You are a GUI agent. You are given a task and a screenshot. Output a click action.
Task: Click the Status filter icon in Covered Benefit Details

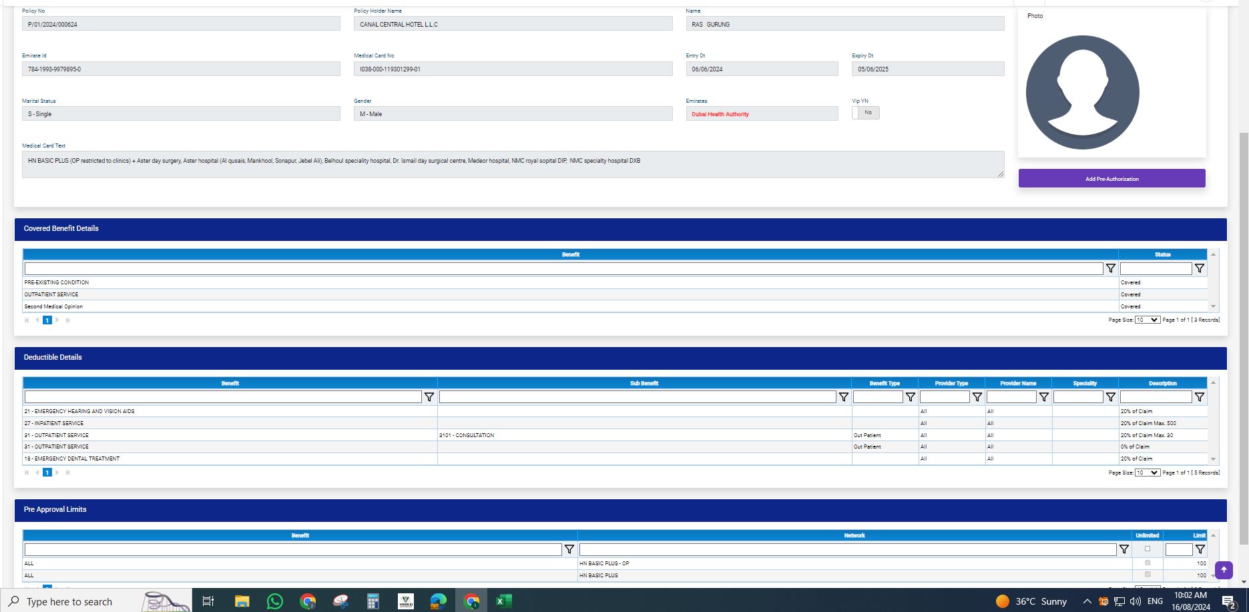tap(1199, 268)
